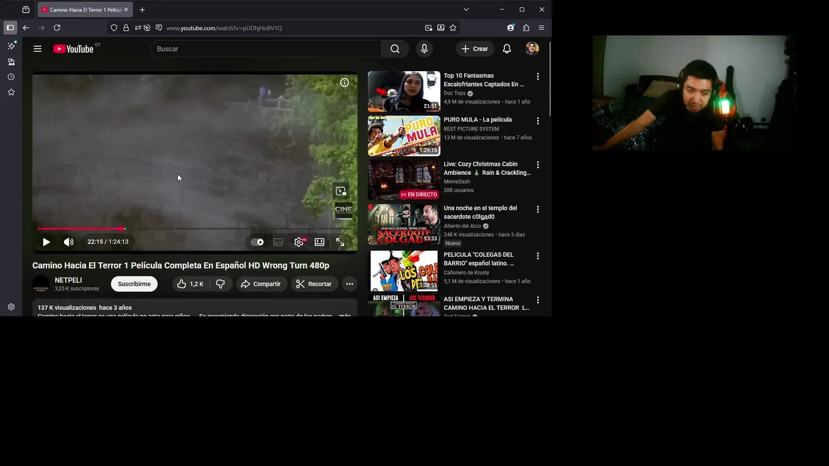Click the picture-in-picture icon in address bar

point(428,28)
